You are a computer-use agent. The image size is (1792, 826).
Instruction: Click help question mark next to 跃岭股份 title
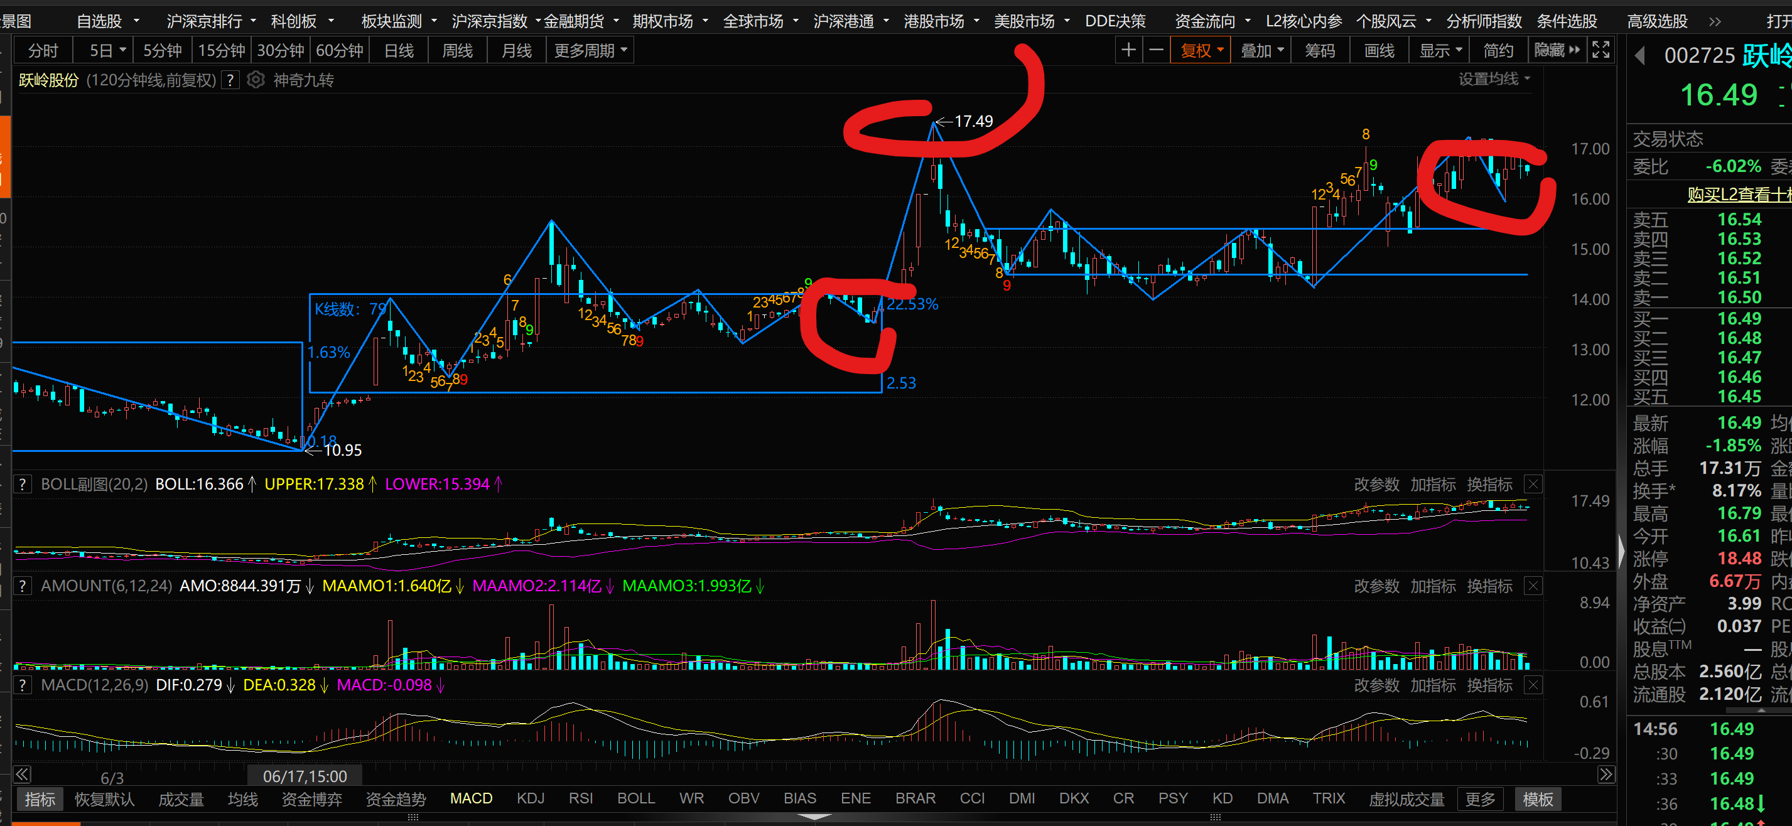(230, 80)
